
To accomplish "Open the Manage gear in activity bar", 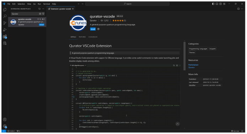I will tap(5, 126).
